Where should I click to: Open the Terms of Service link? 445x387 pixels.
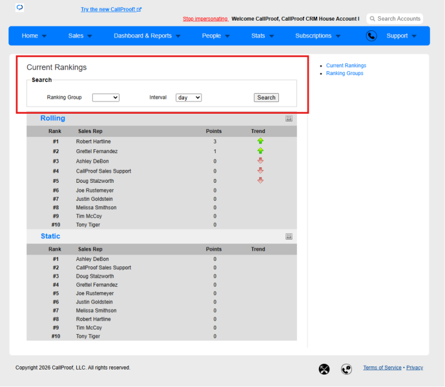(x=382, y=368)
